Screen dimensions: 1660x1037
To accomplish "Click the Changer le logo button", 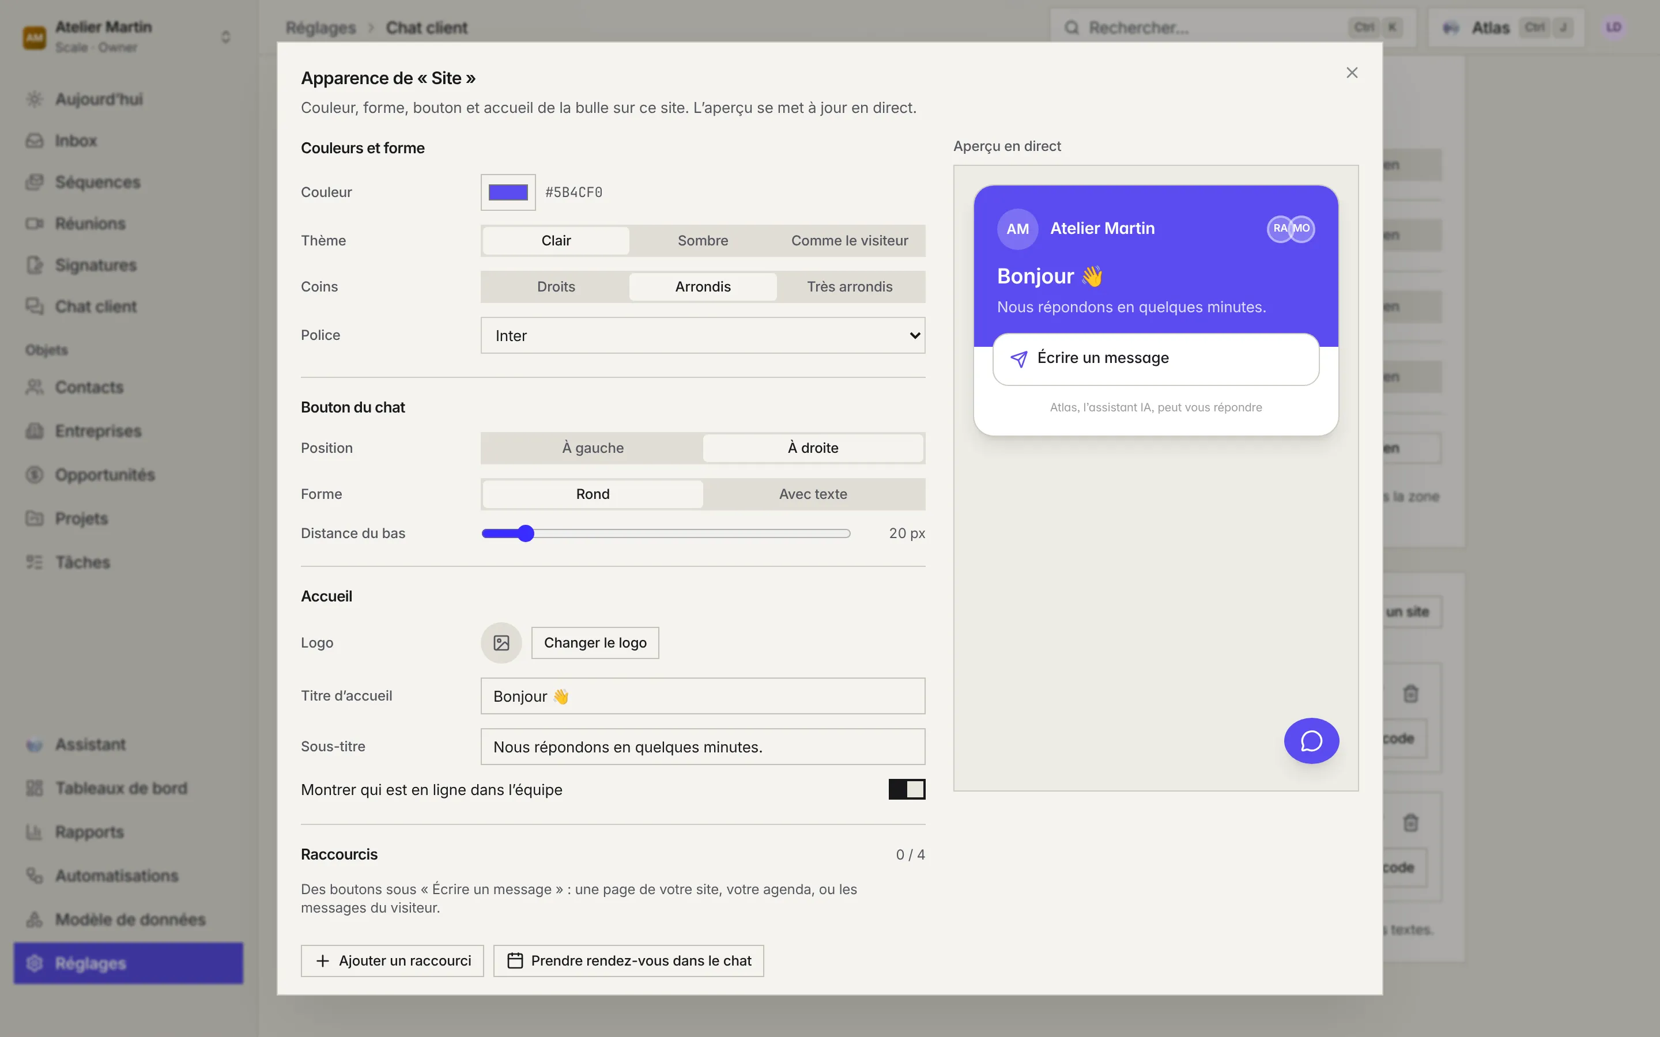I will [x=595, y=642].
